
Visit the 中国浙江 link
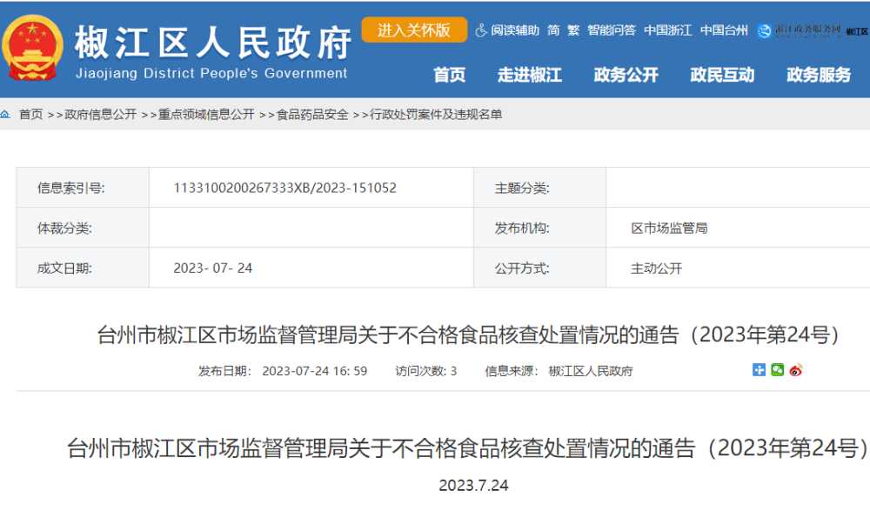point(667,30)
